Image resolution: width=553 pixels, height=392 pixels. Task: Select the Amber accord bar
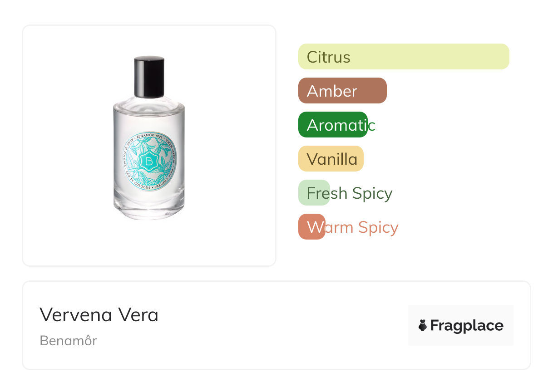pos(342,91)
